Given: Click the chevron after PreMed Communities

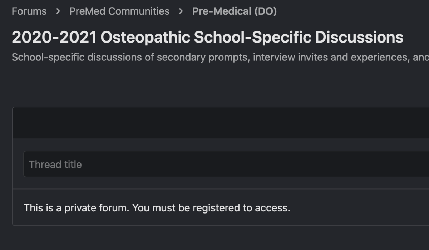Looking at the screenshot, I should click(181, 11).
